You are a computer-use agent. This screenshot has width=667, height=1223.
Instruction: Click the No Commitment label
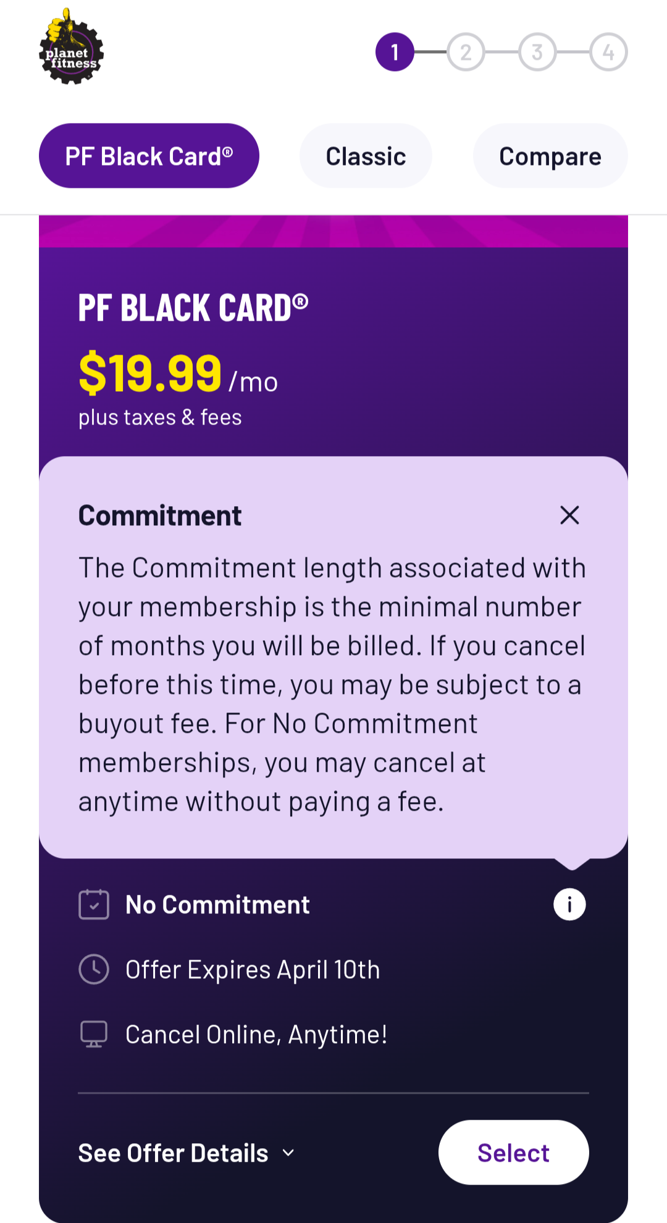(217, 905)
